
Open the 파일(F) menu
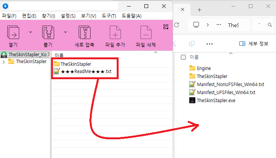[x=9, y=16]
